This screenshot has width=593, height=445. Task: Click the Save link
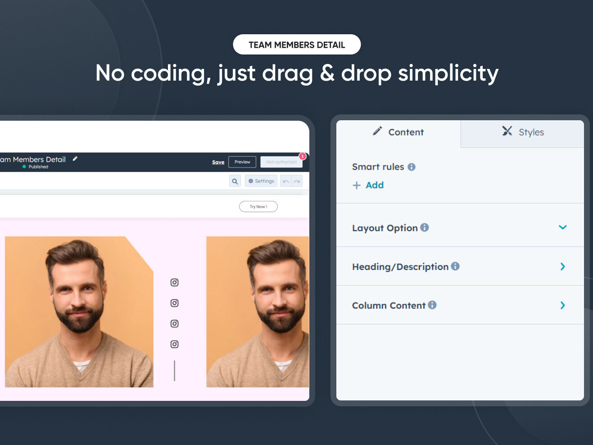[218, 162]
